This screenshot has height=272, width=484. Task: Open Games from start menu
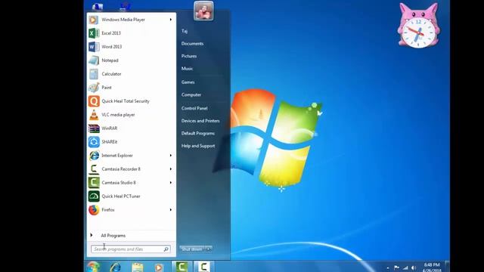[188, 82]
